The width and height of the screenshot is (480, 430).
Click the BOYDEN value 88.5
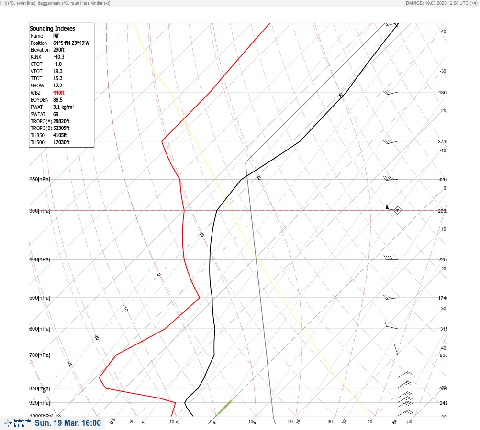tap(57, 100)
